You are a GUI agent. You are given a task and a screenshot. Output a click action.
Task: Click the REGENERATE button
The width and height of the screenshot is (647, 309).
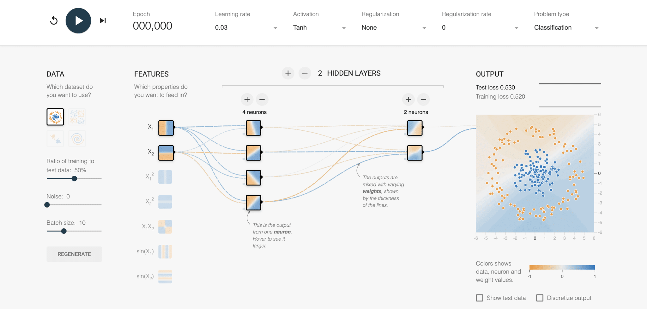74,254
